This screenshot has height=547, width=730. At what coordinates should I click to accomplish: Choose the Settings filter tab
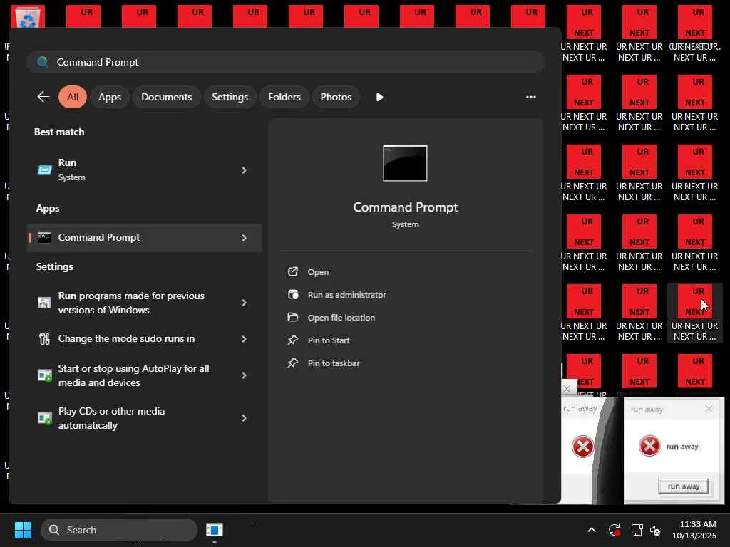tap(230, 97)
